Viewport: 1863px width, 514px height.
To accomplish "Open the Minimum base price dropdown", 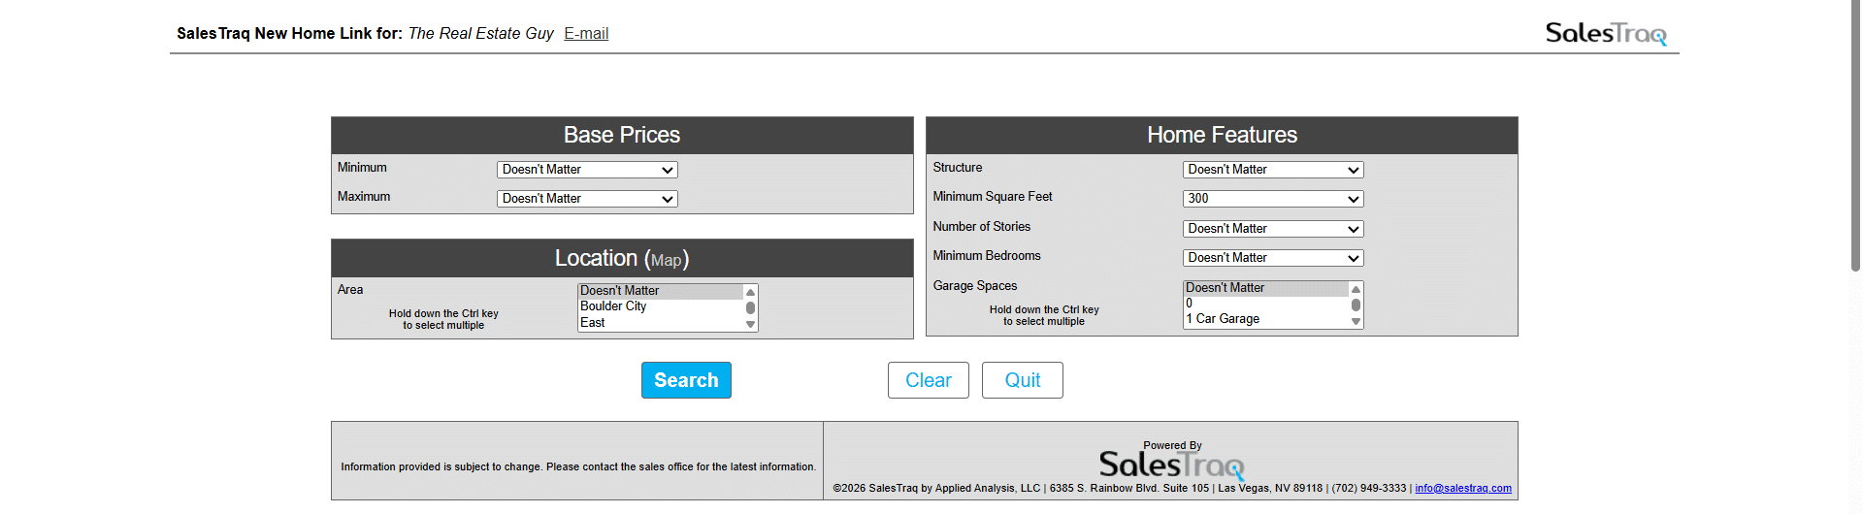I will click(587, 170).
